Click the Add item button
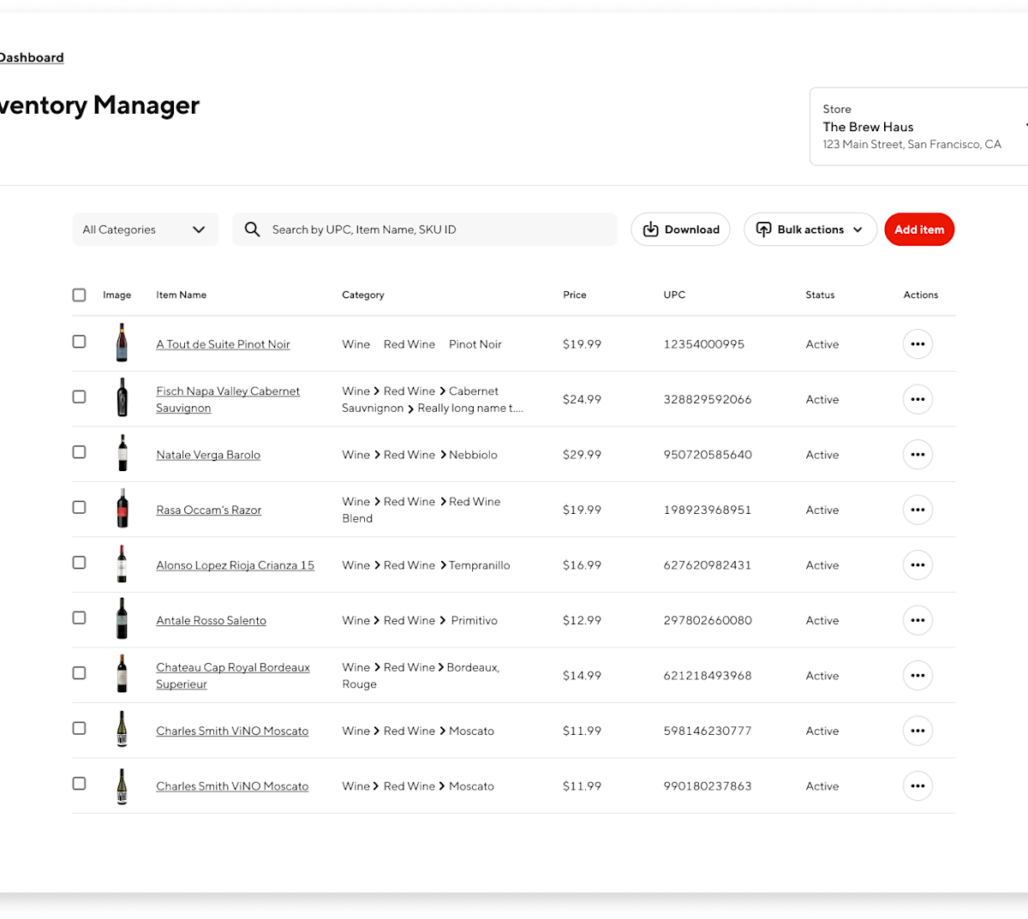The height and width of the screenshot is (919, 1028). click(919, 229)
